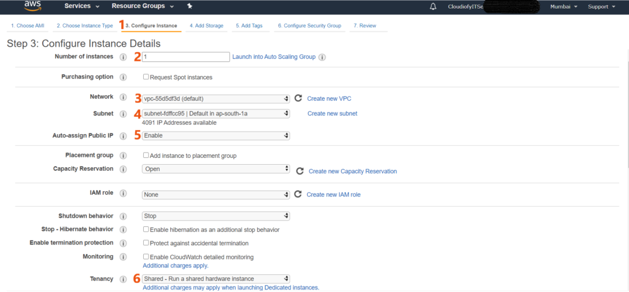Click info icon beside Shutdown behavior
629x292 pixels.
click(123, 216)
